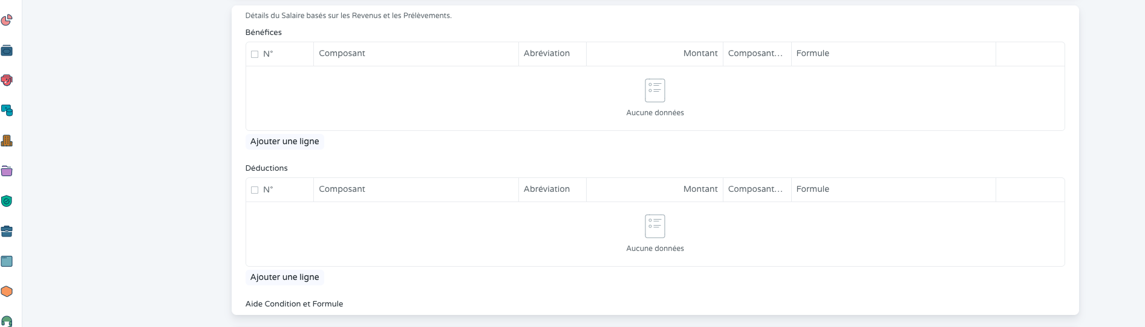1145x327 pixels.
Task: Open the green shield sidebar icon
Action: click(7, 201)
